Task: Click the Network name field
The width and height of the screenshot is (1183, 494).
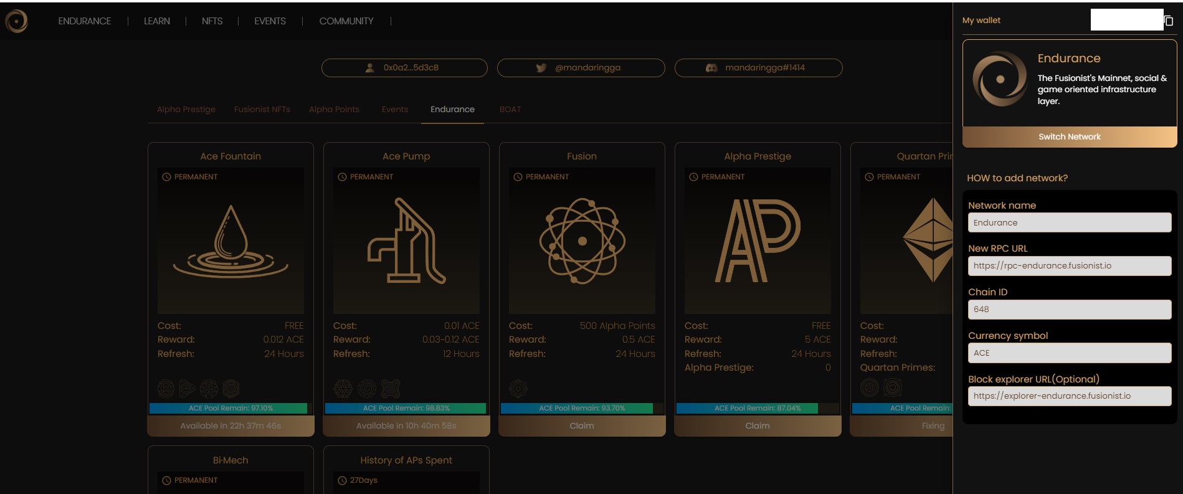Action: 1070,223
